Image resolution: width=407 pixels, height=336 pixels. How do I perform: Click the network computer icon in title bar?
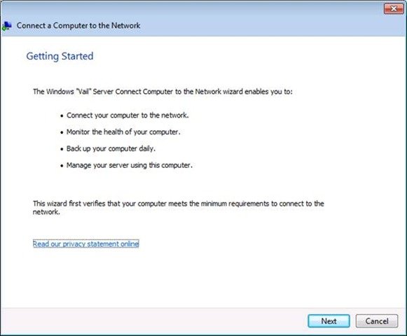7,26
